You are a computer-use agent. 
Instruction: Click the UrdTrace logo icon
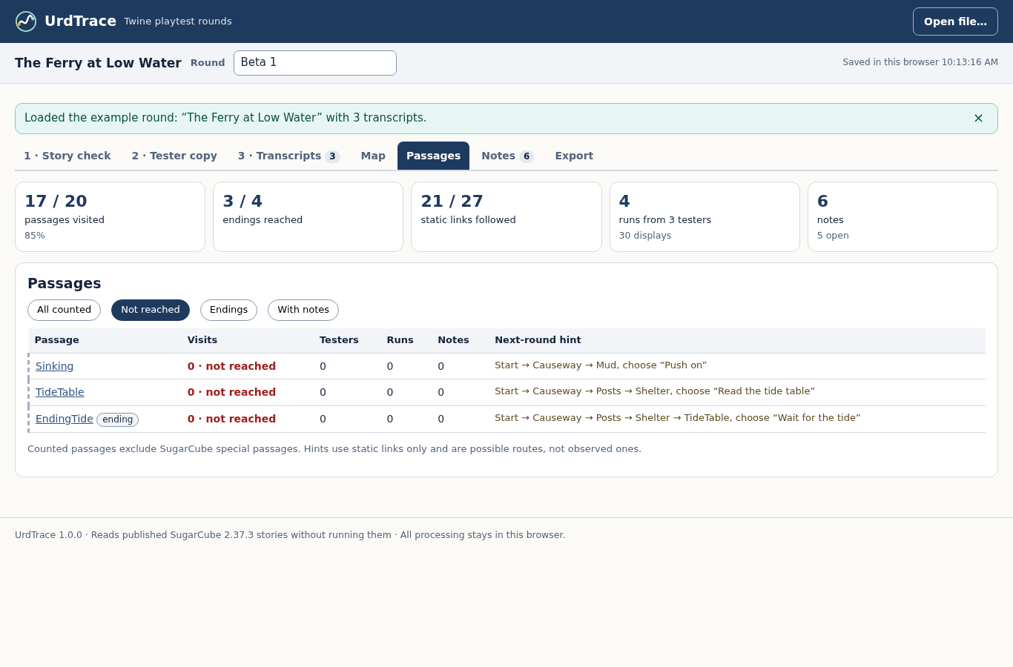[x=26, y=21]
